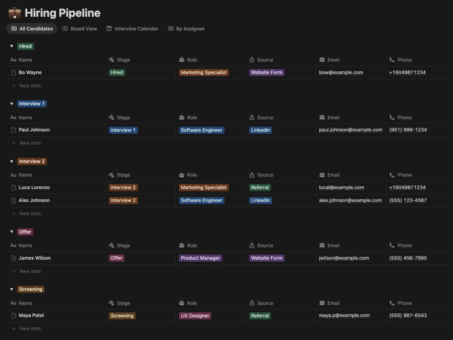The height and width of the screenshot is (340, 453).
Task: Click the Screening group label tag
Action: pos(31,289)
